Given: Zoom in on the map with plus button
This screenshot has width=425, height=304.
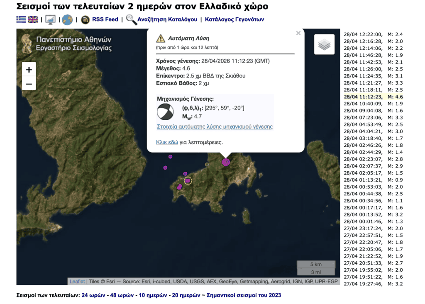Looking at the screenshot, I should coord(29,70).
